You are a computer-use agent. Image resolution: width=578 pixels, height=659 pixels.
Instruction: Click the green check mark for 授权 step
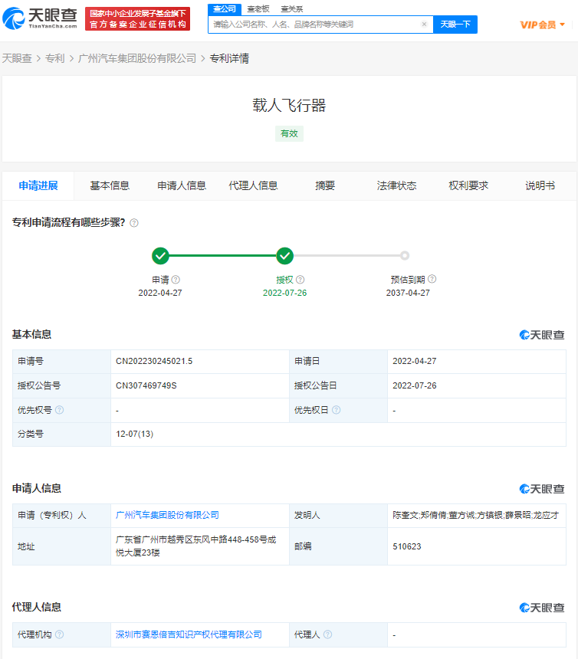pos(284,255)
